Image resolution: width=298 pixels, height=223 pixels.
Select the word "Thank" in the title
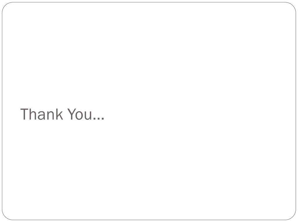coord(42,114)
